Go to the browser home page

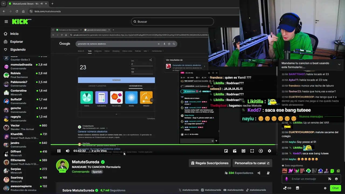[23, 11]
